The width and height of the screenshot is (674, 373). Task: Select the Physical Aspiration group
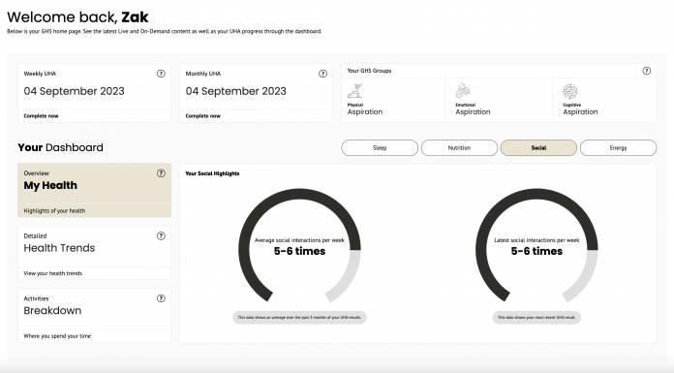pos(393,100)
